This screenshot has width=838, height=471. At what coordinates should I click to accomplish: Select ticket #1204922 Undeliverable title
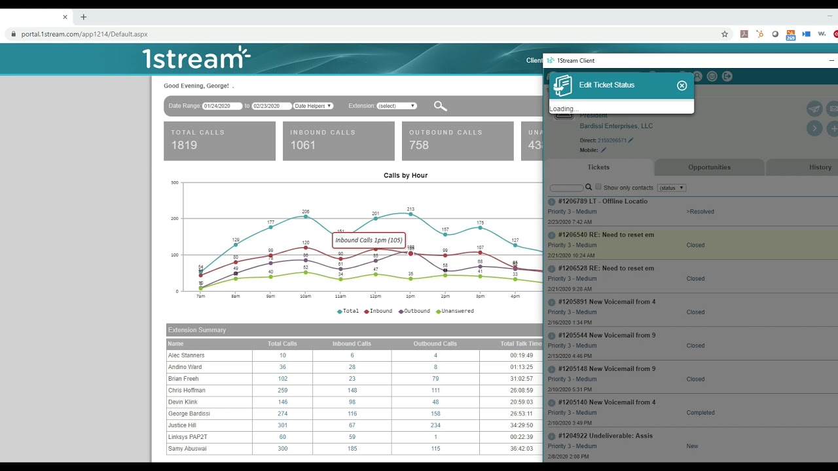click(606, 436)
